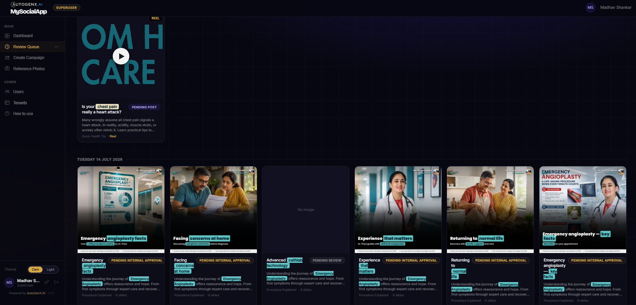636x305 pixels.
Task: Open the Dashboard grid icon
Action: [7, 36]
